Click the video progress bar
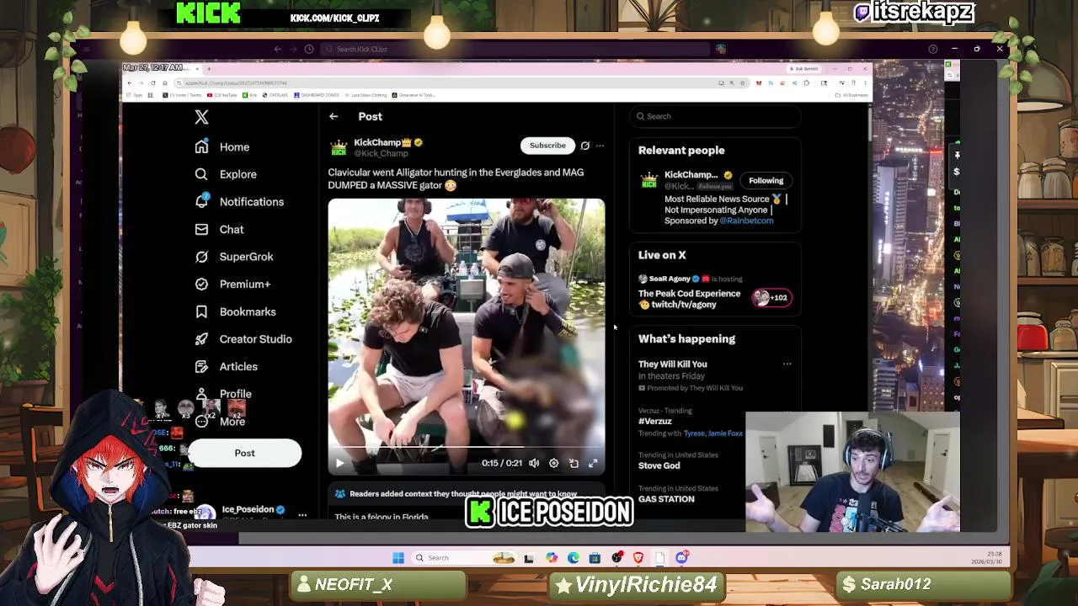The height and width of the screenshot is (606, 1078). click(466, 448)
